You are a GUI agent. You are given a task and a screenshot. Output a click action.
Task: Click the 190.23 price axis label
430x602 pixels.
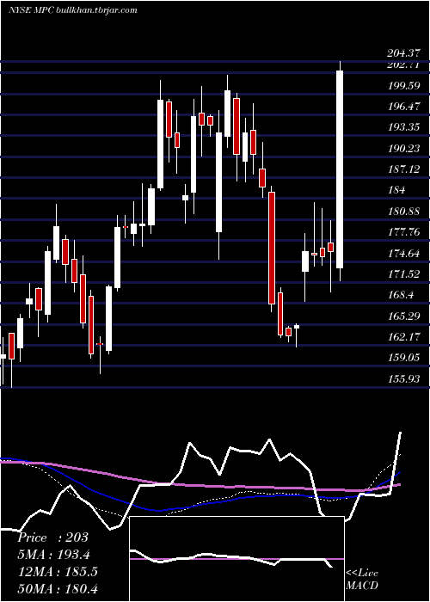pos(403,148)
